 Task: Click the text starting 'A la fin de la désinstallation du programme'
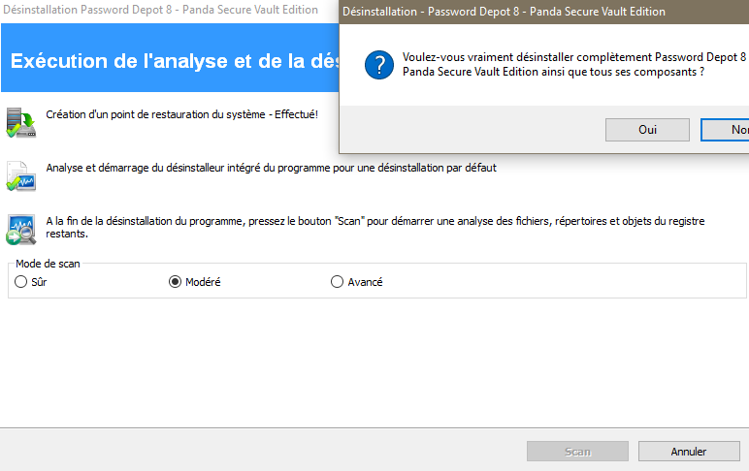point(374,227)
